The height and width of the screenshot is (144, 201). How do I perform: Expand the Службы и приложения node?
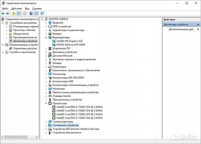(3, 52)
